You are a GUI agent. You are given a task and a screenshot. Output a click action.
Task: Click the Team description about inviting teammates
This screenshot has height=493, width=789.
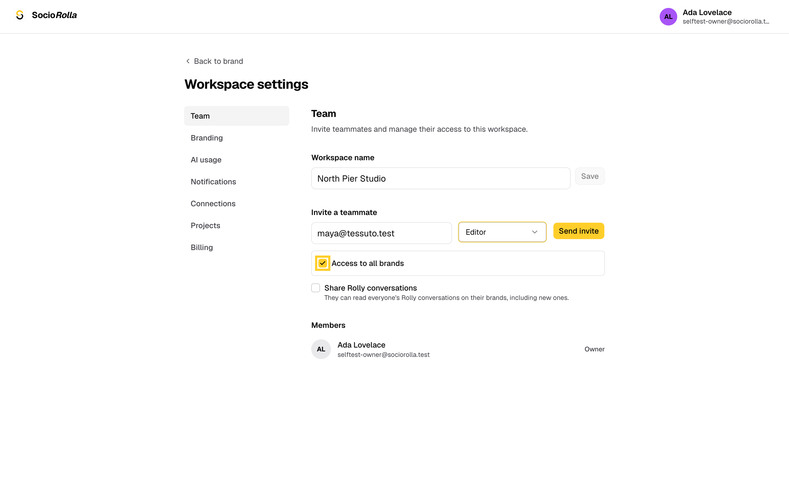419,129
